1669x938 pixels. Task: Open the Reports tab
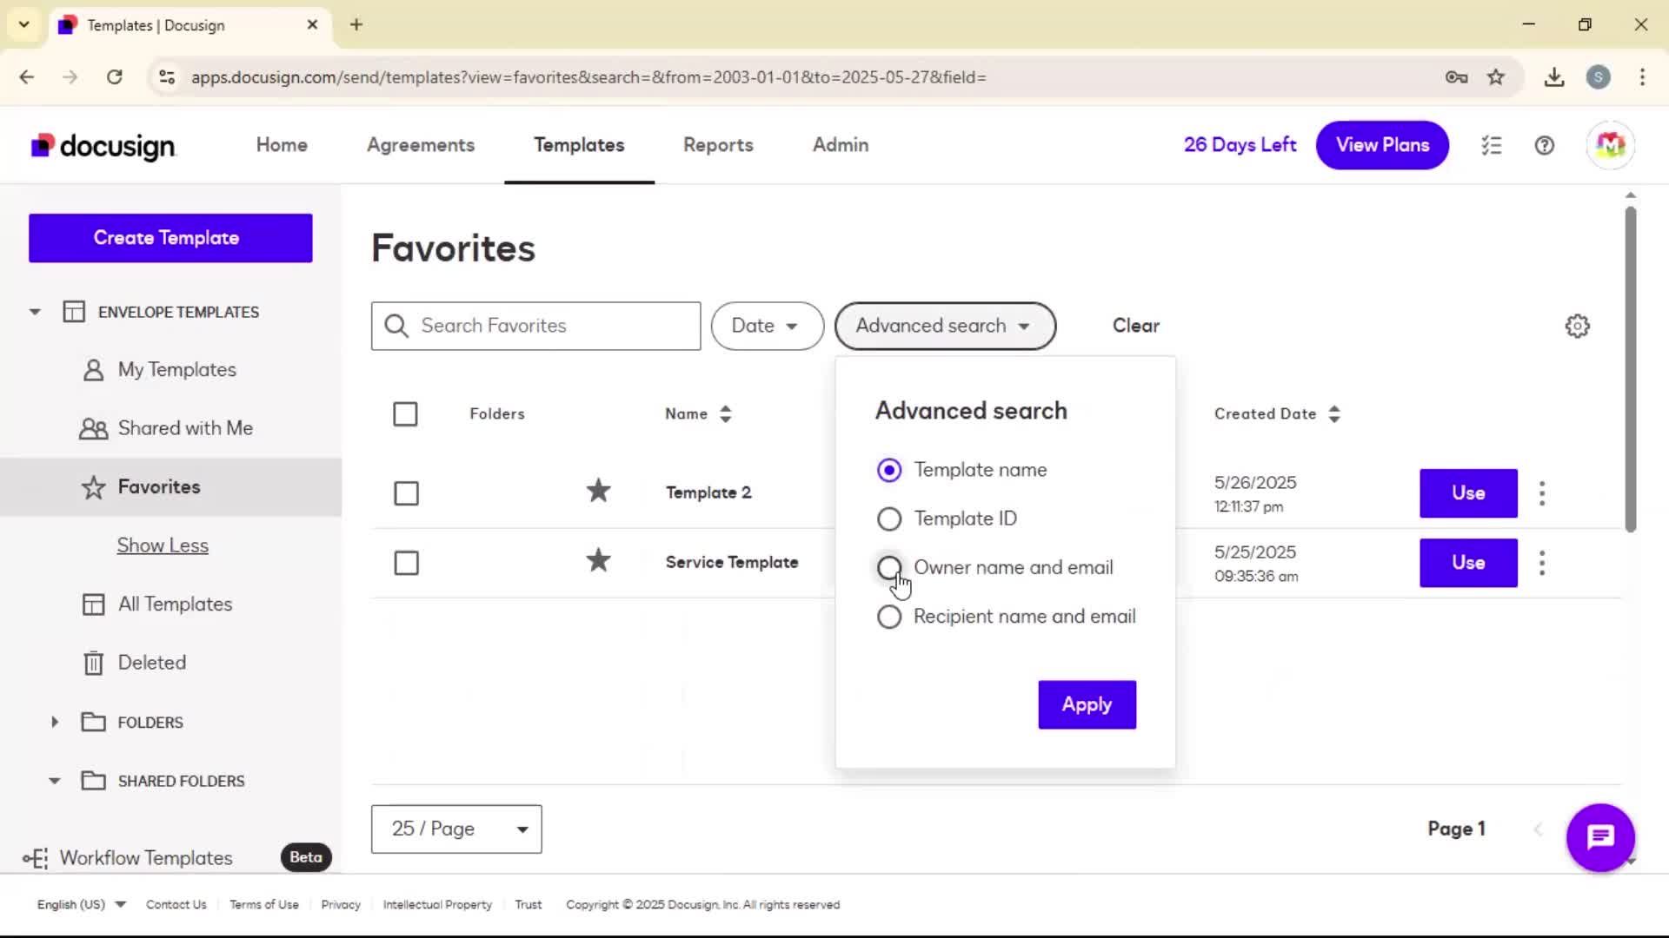pyautogui.click(x=718, y=145)
